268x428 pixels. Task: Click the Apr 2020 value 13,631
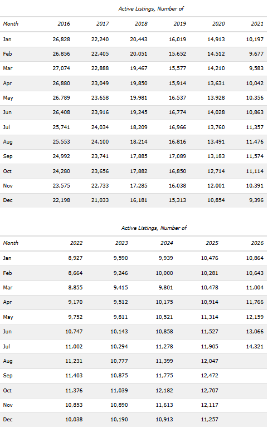[x=216, y=83]
